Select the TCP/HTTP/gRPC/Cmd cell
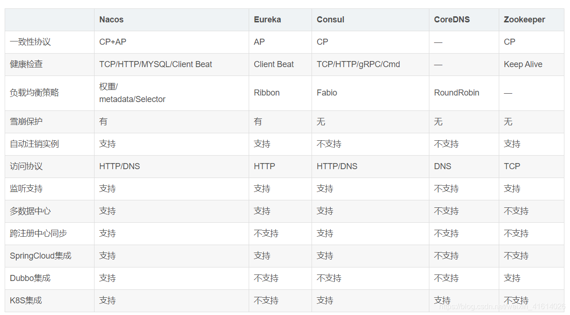 pyautogui.click(x=358, y=64)
